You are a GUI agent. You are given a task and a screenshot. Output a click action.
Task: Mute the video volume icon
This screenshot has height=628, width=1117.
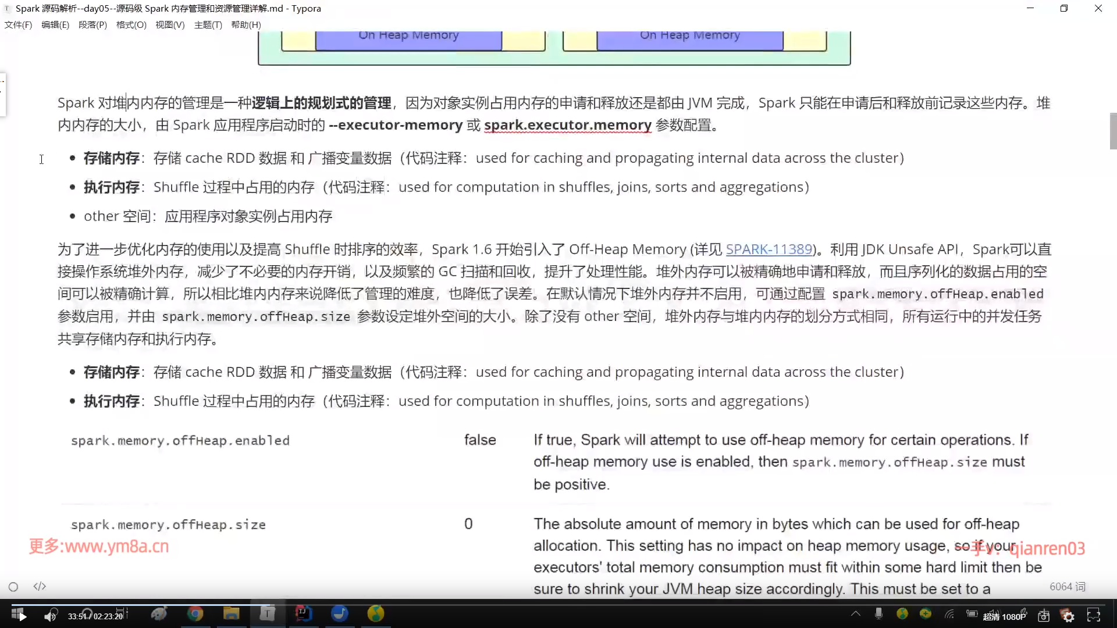pos(51,616)
